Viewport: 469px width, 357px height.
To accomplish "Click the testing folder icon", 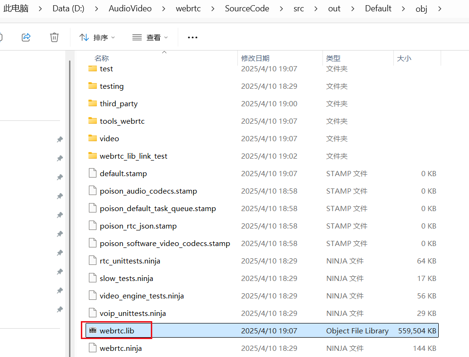I will click(93, 86).
